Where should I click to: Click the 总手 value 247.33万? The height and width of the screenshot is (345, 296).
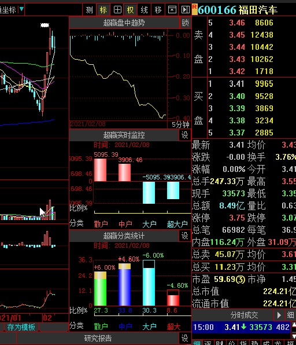(x=227, y=182)
